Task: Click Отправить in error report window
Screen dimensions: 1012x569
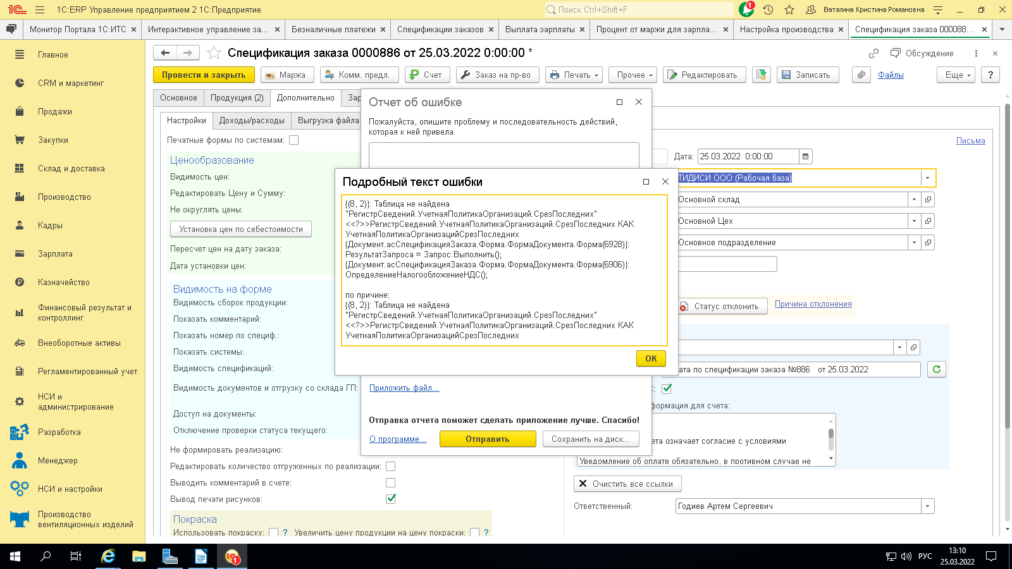Action: (x=488, y=439)
